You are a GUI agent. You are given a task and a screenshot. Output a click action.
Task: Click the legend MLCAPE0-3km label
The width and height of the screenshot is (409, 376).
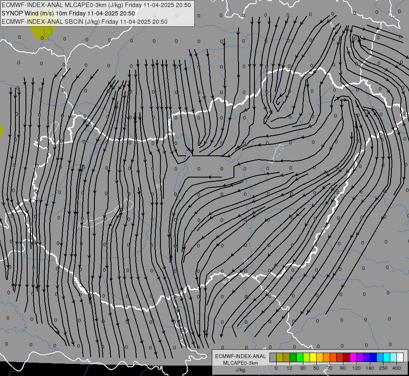[x=241, y=363]
